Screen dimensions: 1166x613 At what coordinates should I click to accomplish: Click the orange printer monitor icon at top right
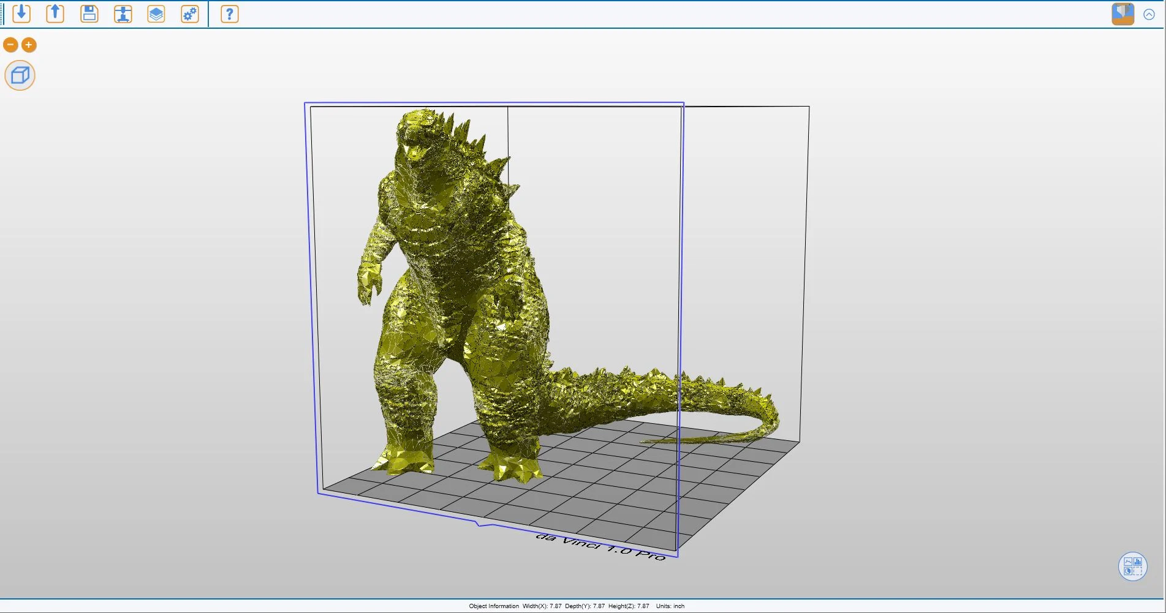pos(1123,13)
